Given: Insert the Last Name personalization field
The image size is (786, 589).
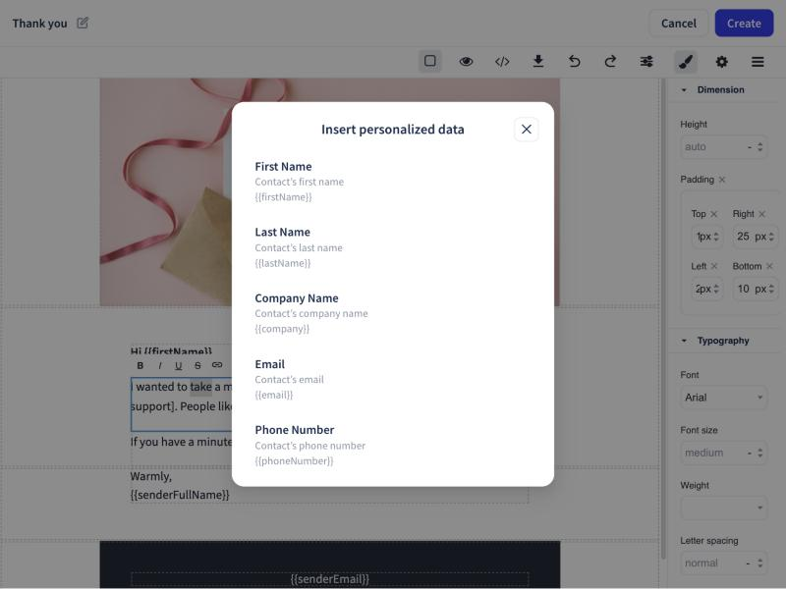Looking at the screenshot, I should click(392, 247).
